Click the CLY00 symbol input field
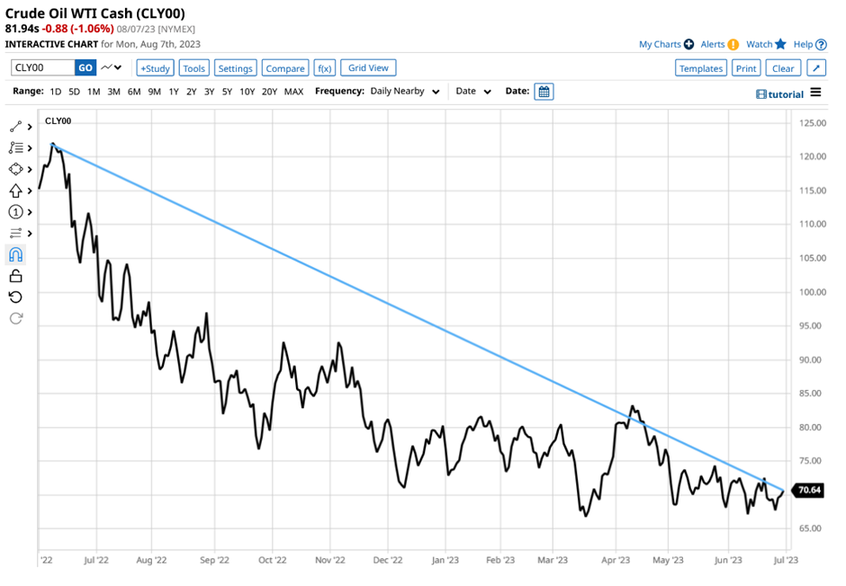The height and width of the screenshot is (586, 846). [41, 67]
